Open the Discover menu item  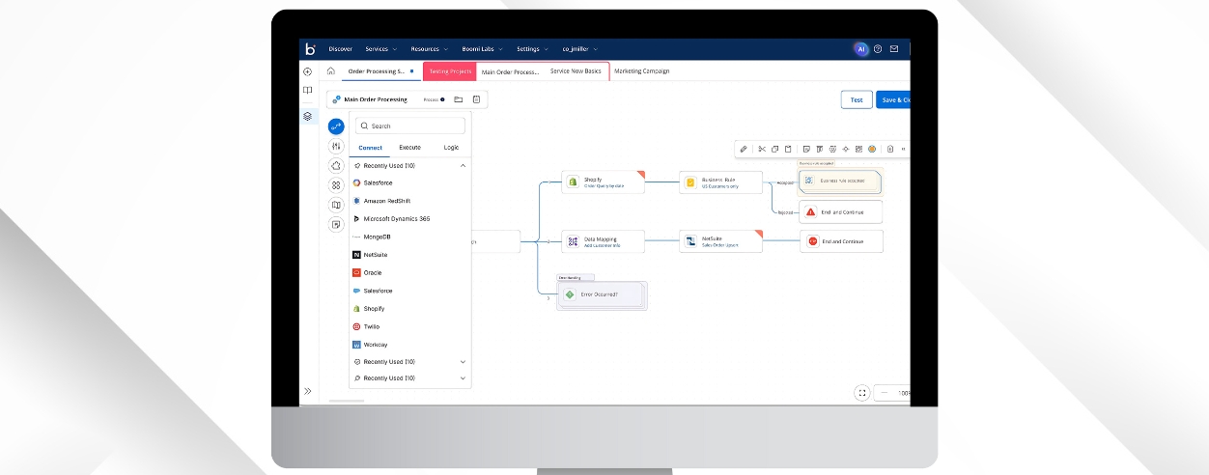click(340, 49)
